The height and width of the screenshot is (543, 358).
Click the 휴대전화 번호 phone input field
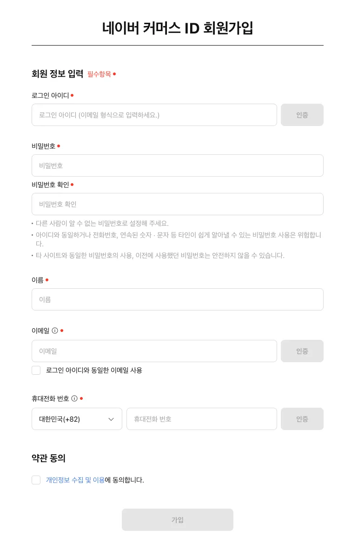[201, 419]
